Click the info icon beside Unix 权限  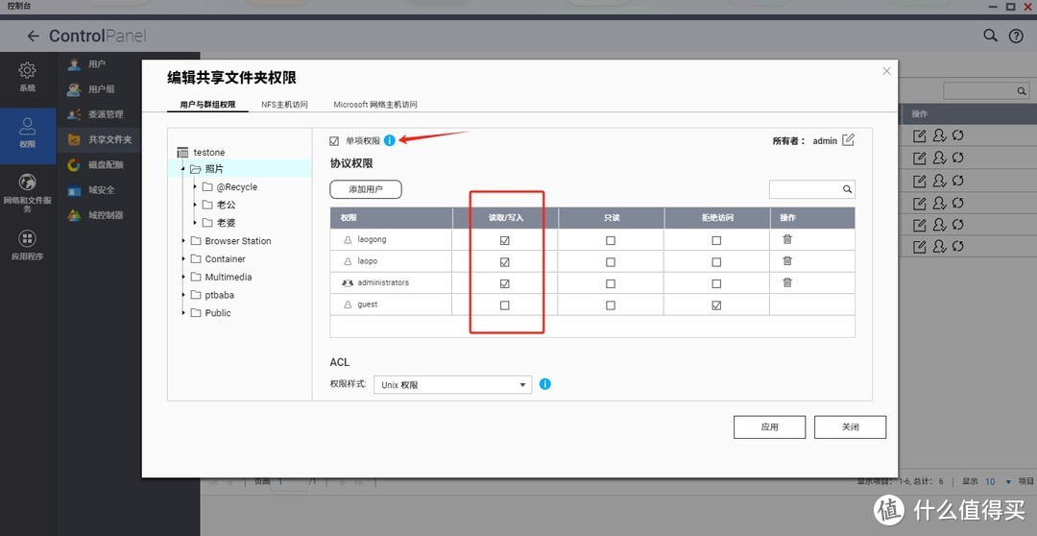point(545,384)
